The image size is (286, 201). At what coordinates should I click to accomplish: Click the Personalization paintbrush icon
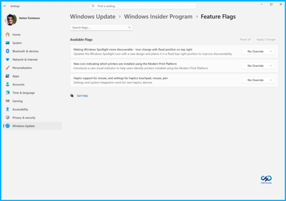7,68
